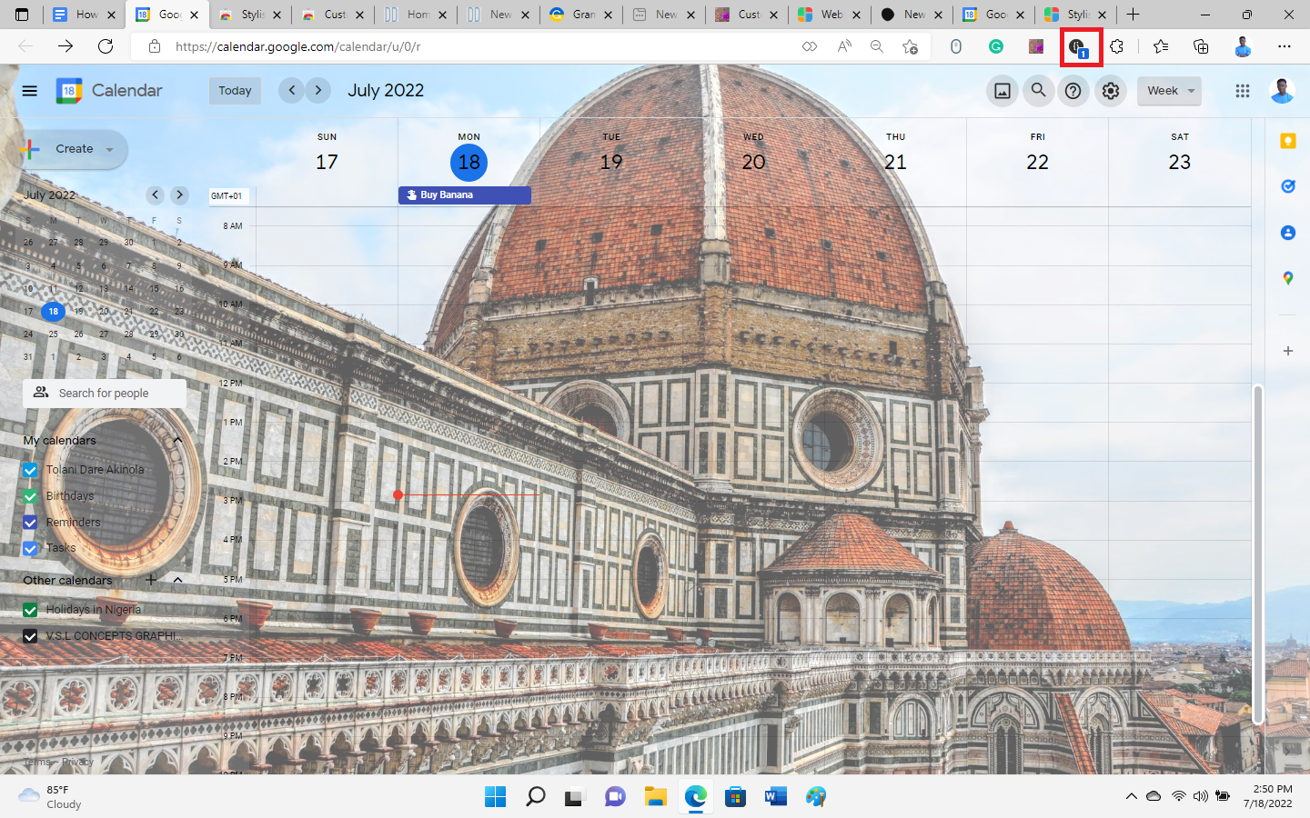Screen dimensions: 1310x818
Task: Switch to the first How browser tab
Action: [84, 15]
